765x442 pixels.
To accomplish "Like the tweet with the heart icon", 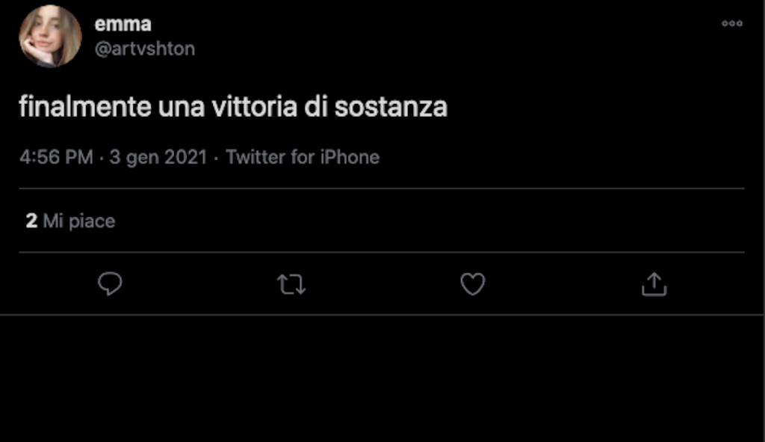I will tap(472, 284).
